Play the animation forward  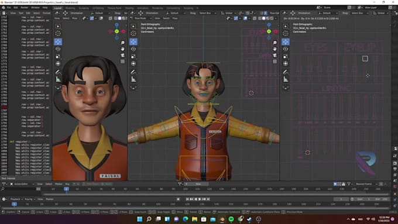click(x=200, y=199)
